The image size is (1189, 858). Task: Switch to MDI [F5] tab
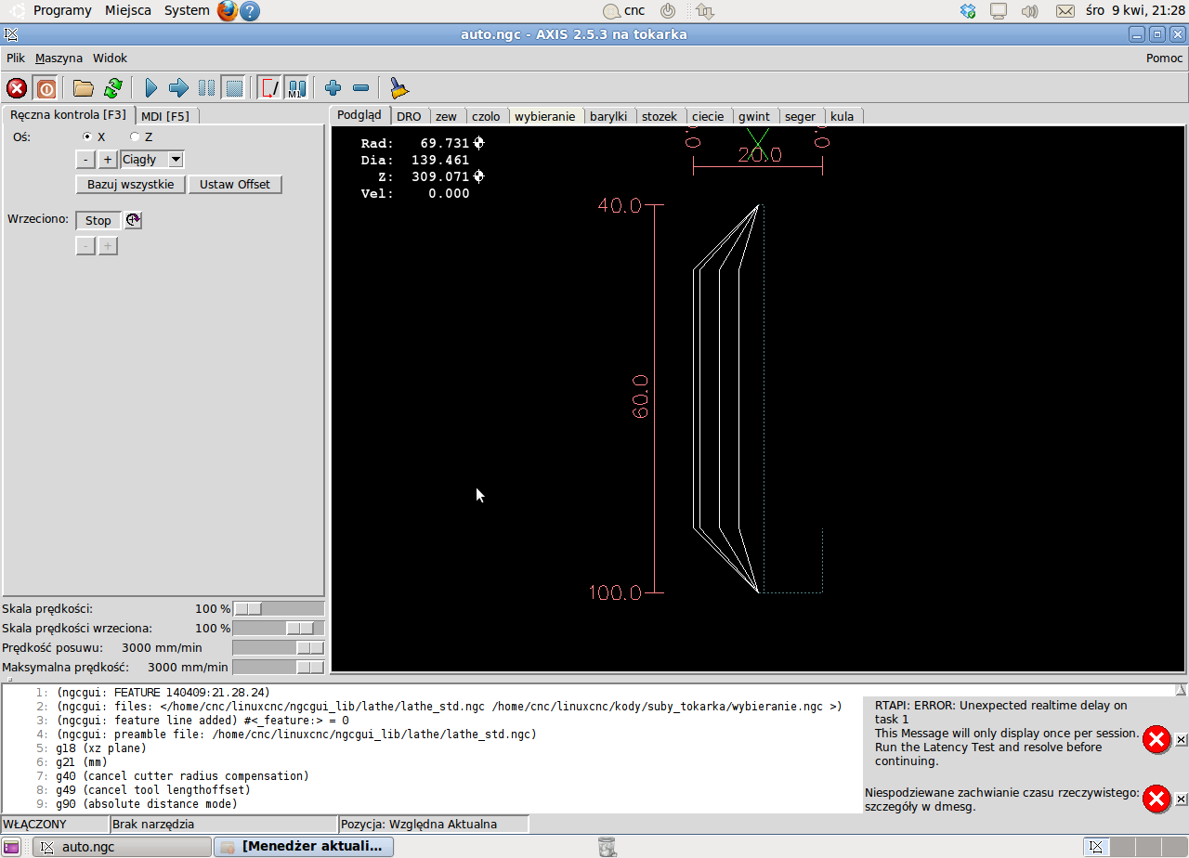[x=165, y=116]
